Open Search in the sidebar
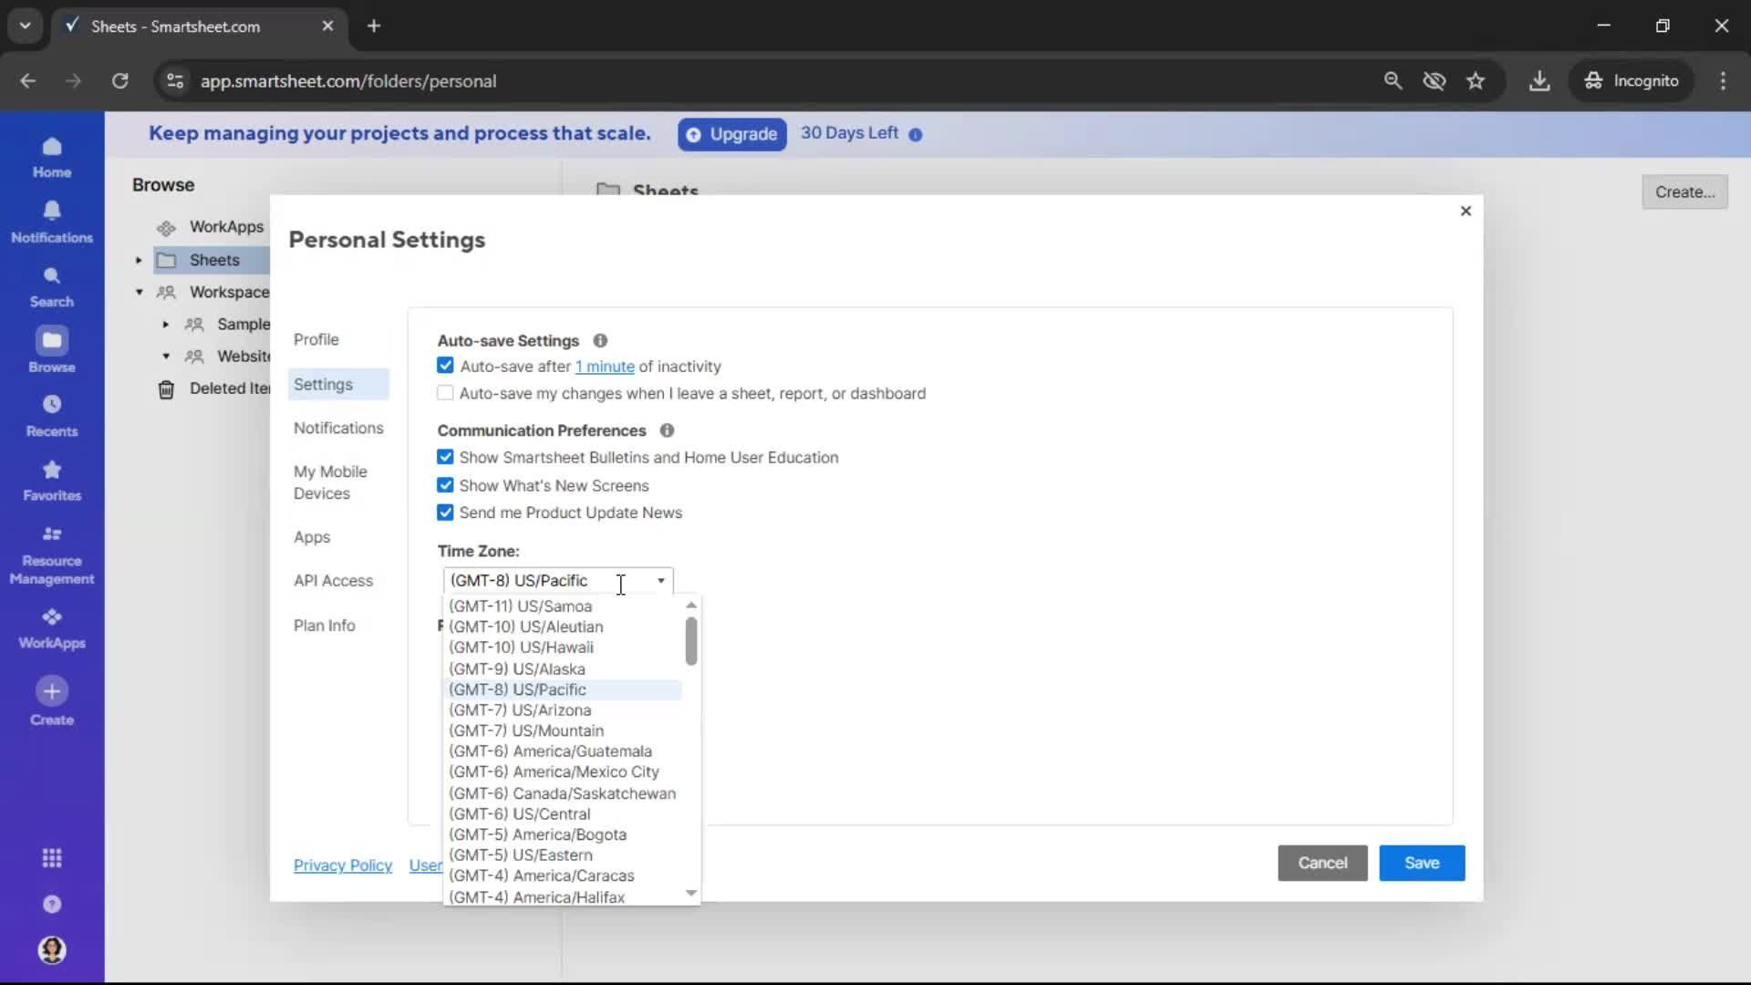1751x985 pixels. click(x=52, y=285)
